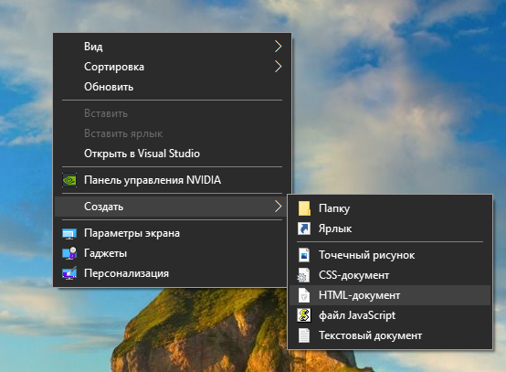
Task: Click the HTML document file icon
Action: tap(304, 295)
